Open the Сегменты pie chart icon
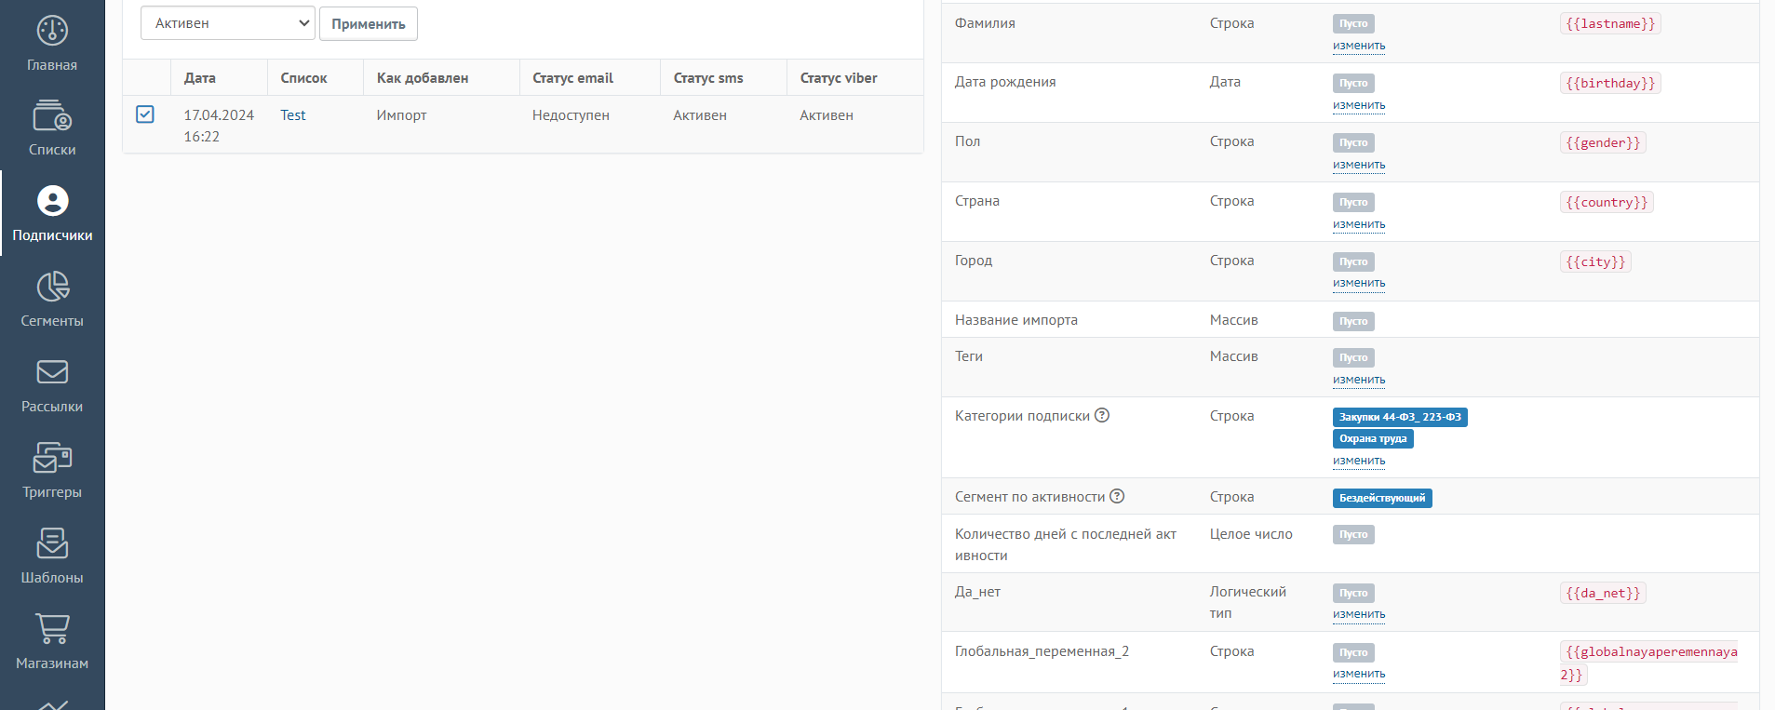 click(x=52, y=287)
